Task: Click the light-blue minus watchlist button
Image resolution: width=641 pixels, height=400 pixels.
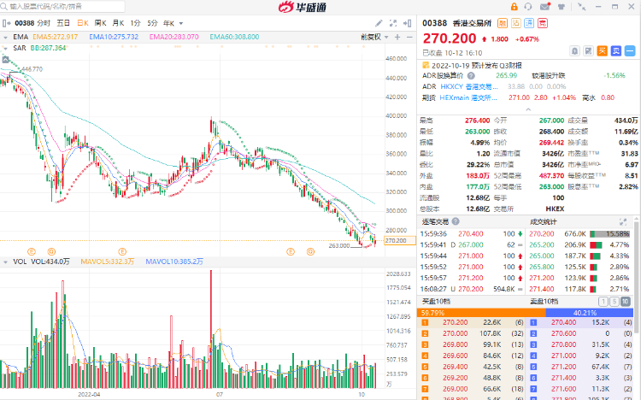Action: point(630,51)
